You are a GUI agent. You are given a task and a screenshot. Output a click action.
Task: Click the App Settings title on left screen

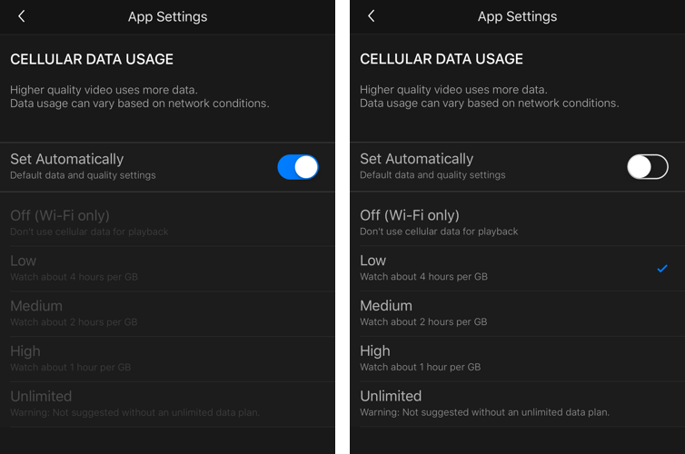[167, 16]
